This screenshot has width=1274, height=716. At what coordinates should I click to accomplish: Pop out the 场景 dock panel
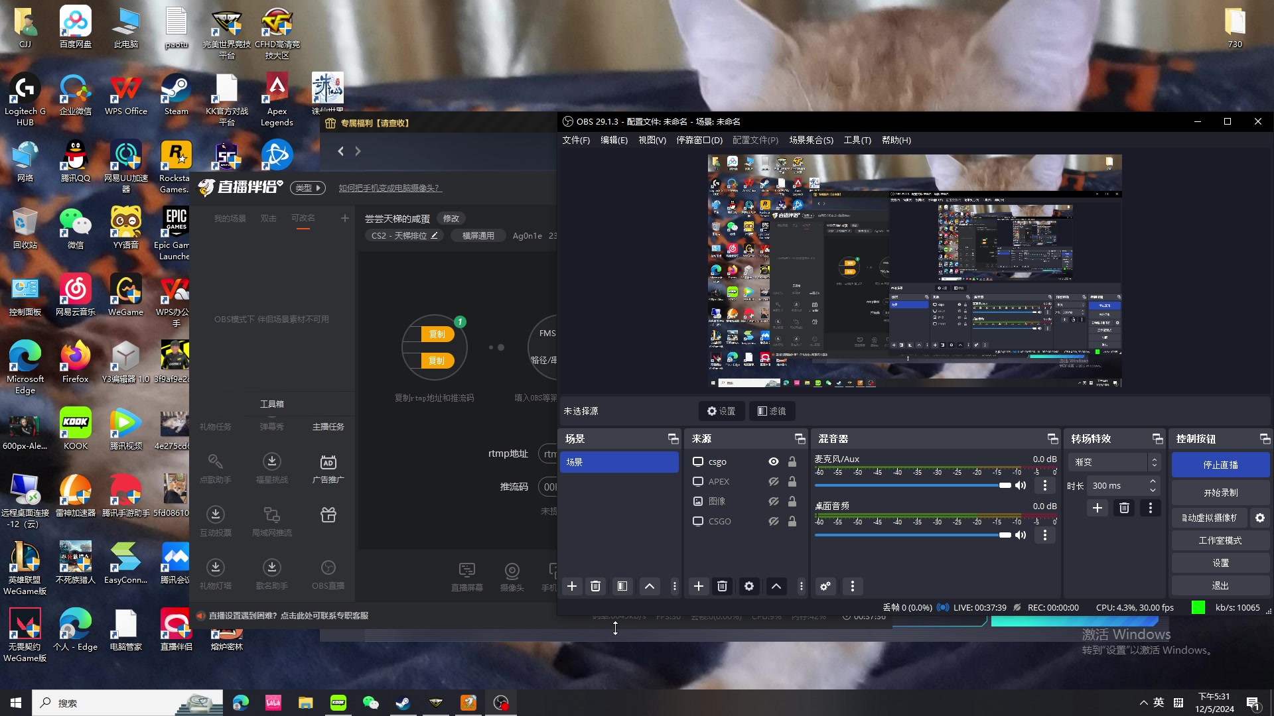pos(673,439)
